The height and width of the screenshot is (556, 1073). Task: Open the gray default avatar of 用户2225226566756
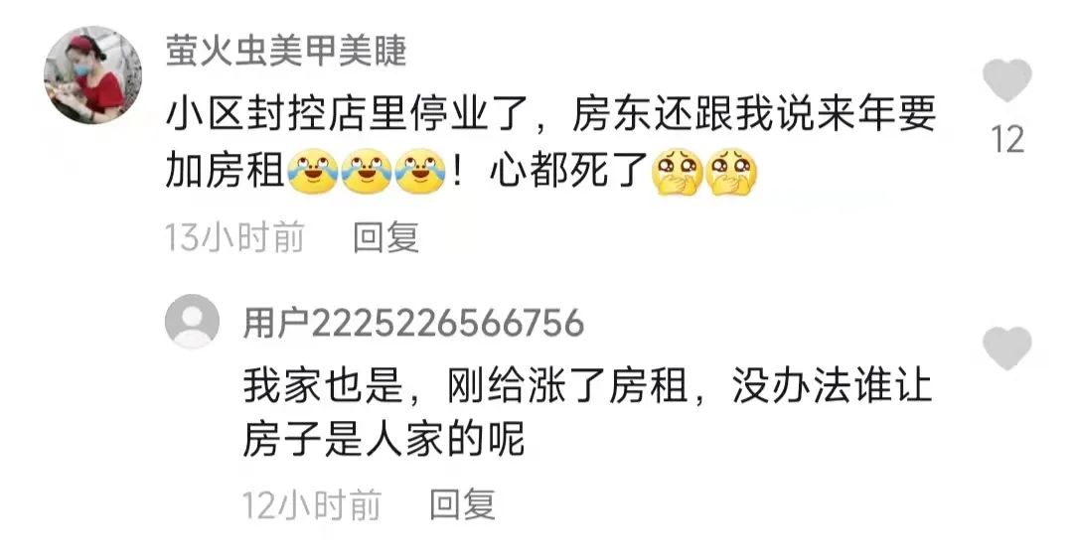point(193,322)
